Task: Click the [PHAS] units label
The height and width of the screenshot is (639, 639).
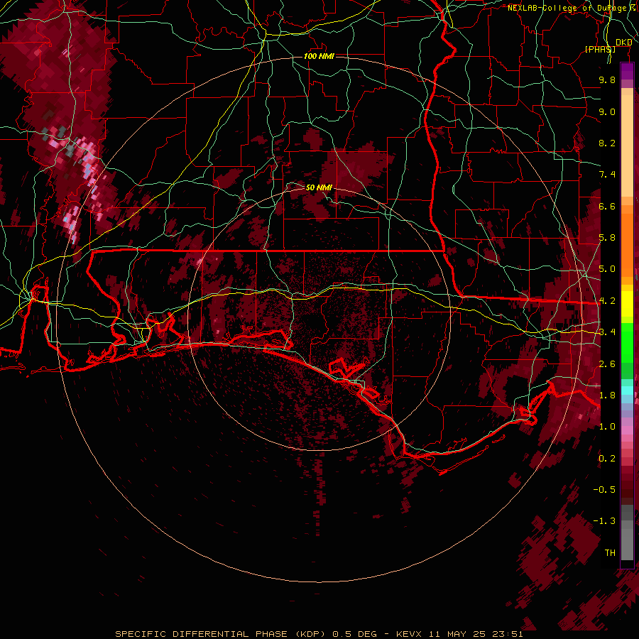Action: [x=600, y=49]
